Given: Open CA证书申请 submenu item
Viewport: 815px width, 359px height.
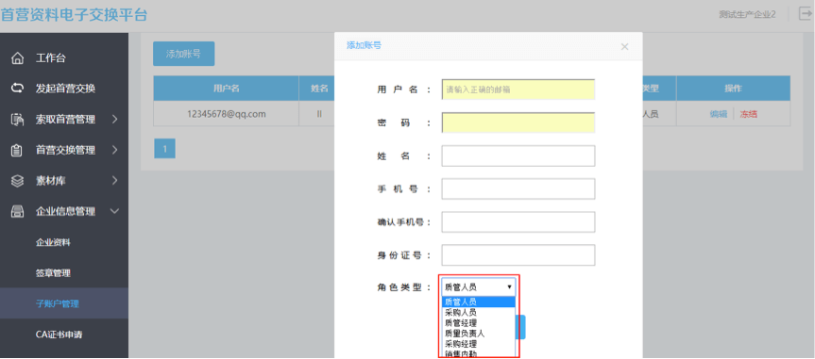Looking at the screenshot, I should click(x=59, y=335).
